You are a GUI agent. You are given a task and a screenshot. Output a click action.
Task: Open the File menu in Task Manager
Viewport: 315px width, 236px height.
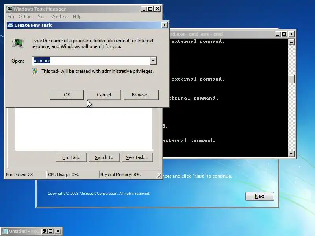pyautogui.click(x=11, y=17)
